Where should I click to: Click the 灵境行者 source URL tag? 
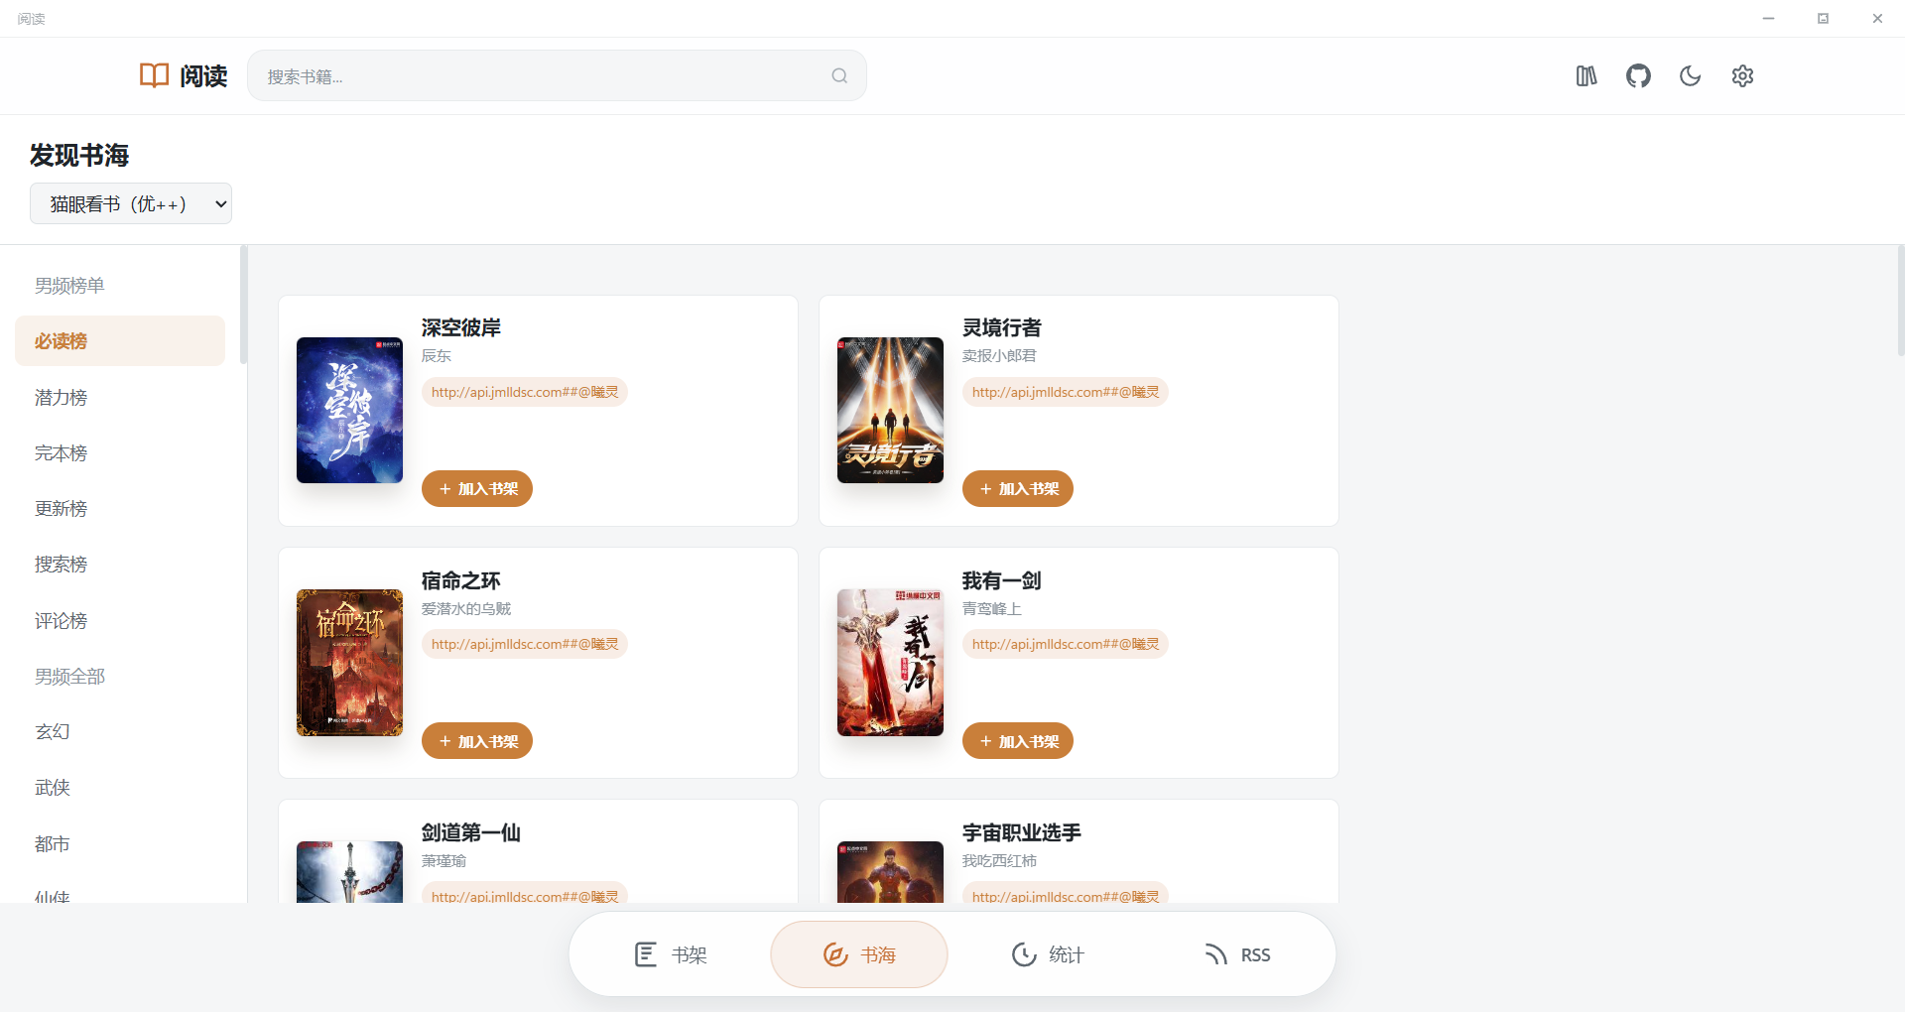[x=1066, y=392]
